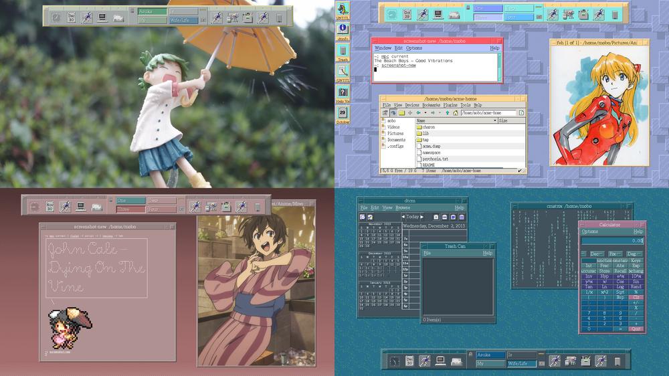
Task: Open the Devices menu in the file manager
Action: click(x=411, y=105)
